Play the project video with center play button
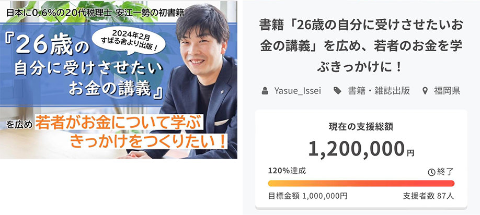The height and width of the screenshot is (215, 480). (119, 80)
